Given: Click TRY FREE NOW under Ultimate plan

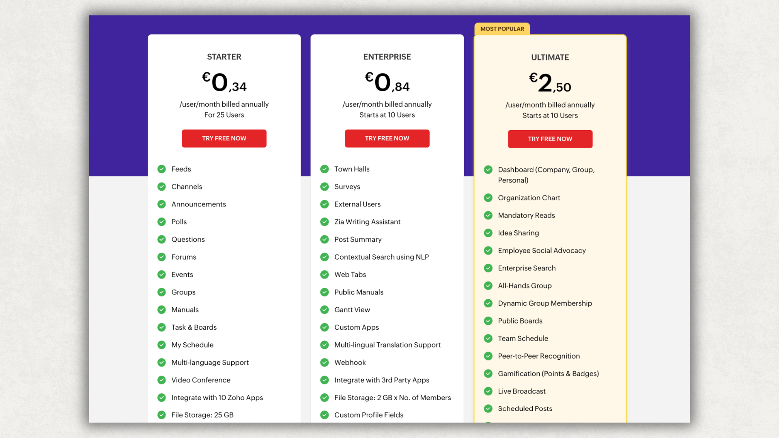Looking at the screenshot, I should pos(550,139).
